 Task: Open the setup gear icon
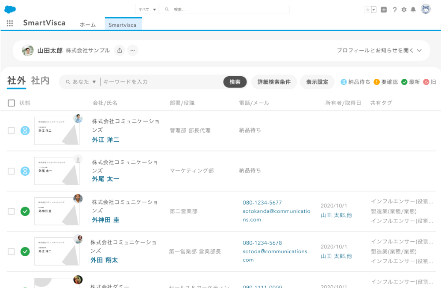tap(404, 10)
